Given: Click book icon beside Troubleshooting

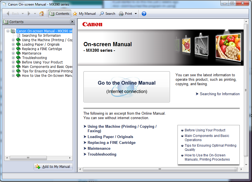Looking at the screenshot, I should pyautogui.click(x=18, y=58).
